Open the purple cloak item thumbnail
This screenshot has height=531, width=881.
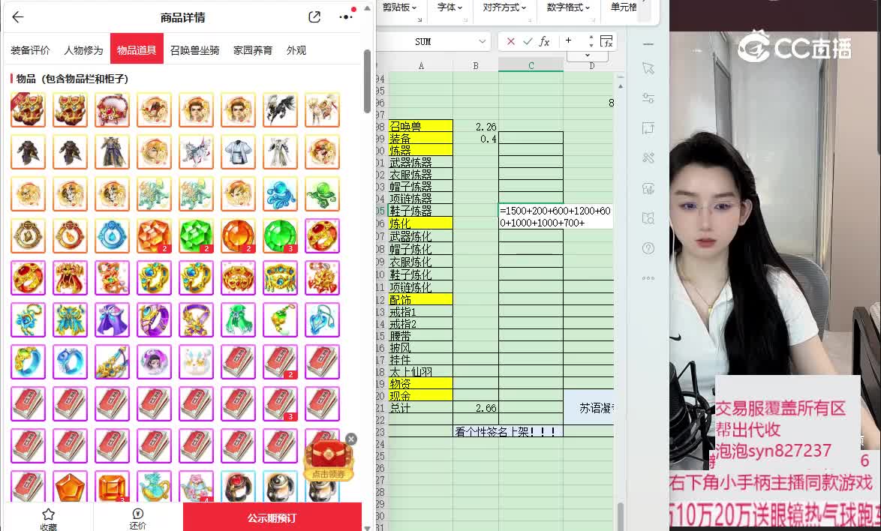point(112,320)
